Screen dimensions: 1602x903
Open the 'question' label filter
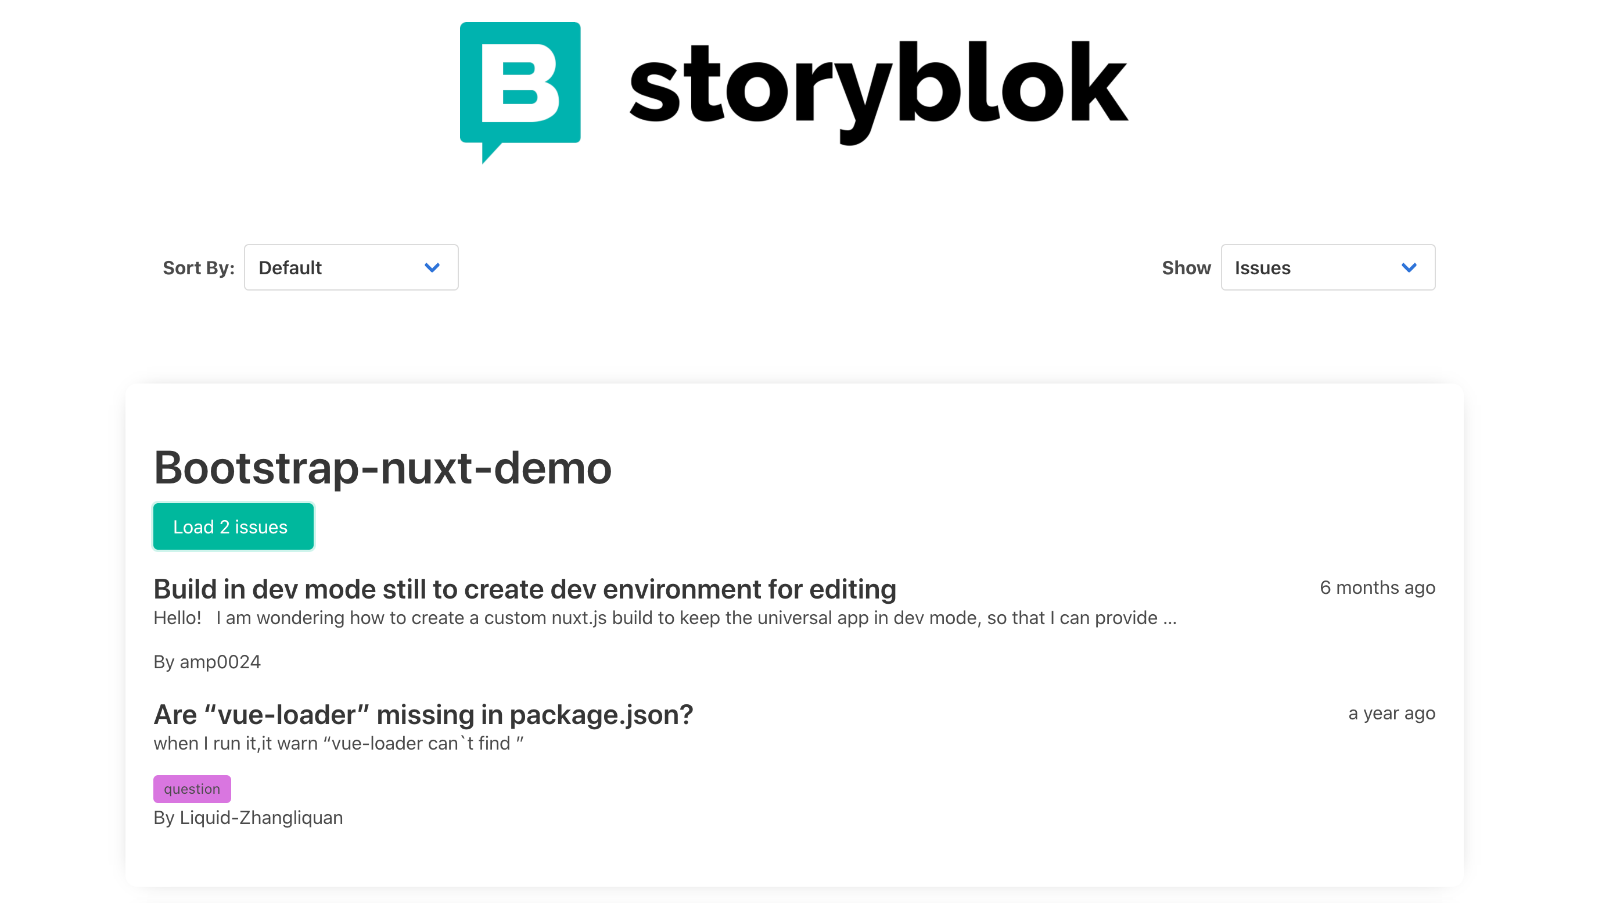coord(192,789)
